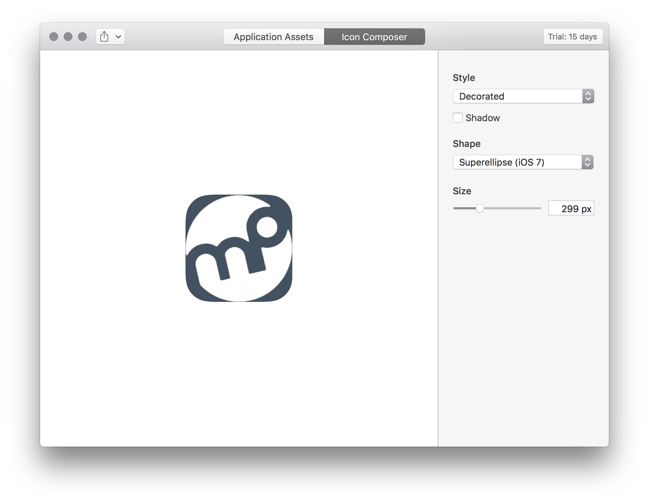Image resolution: width=649 pixels, height=504 pixels.
Task: Click the Size slider handle
Action: coord(480,208)
